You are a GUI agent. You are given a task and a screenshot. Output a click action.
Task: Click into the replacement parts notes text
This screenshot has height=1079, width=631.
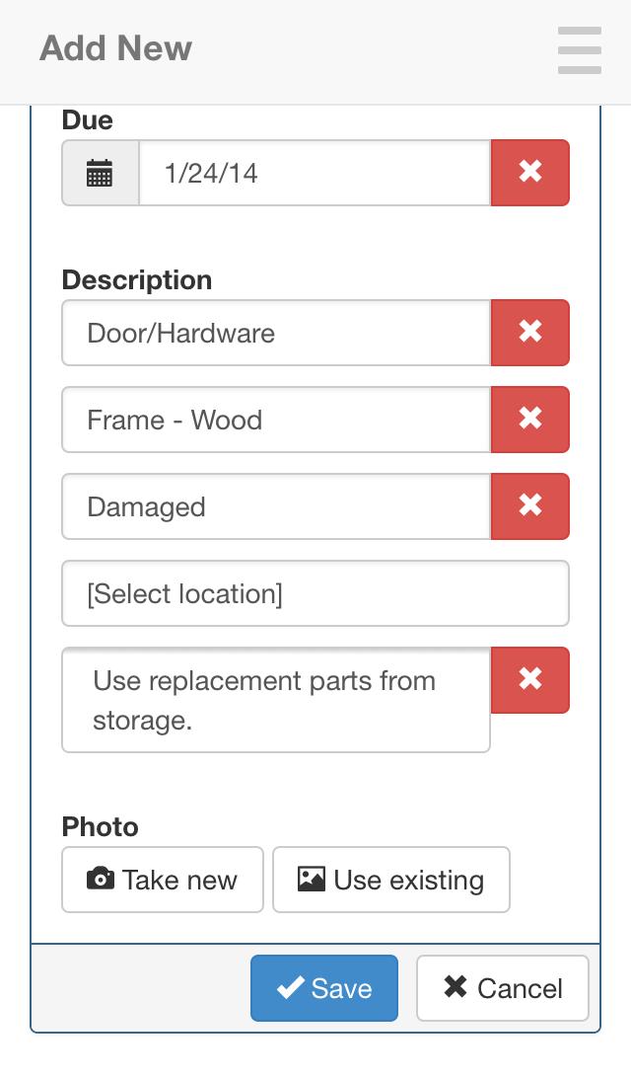[x=276, y=700]
